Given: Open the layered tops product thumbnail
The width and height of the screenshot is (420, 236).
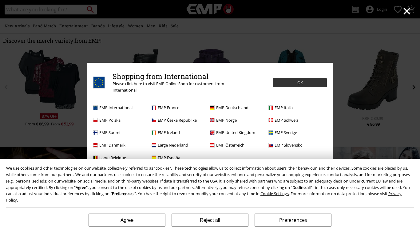Looking at the screenshot, I should point(49,79).
